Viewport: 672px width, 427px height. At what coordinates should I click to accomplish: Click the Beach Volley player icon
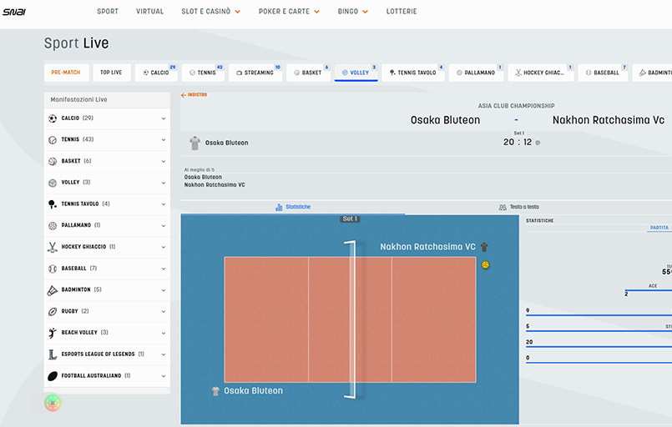tap(53, 333)
